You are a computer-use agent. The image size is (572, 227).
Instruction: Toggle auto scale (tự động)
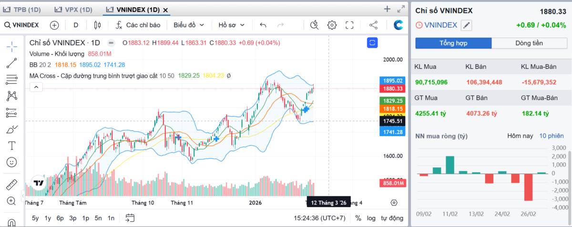pyautogui.click(x=392, y=218)
